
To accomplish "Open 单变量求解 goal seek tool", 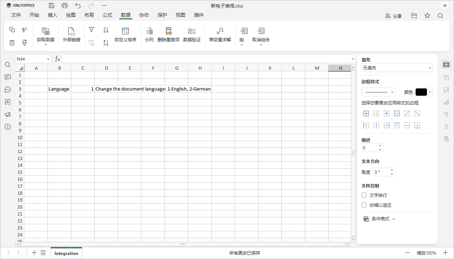I will pyautogui.click(x=220, y=31).
